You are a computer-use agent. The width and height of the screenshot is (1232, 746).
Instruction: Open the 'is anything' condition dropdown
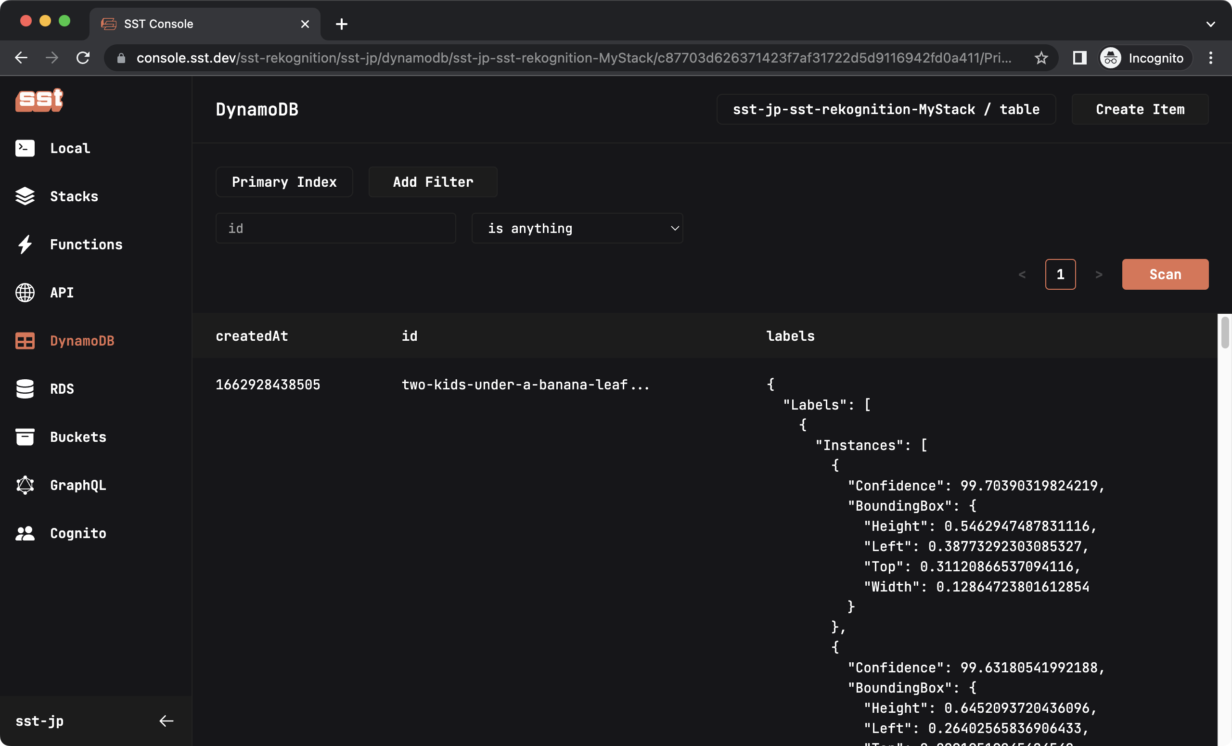click(577, 228)
